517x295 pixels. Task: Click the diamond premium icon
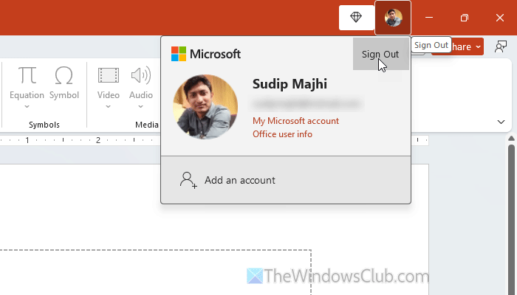356,18
